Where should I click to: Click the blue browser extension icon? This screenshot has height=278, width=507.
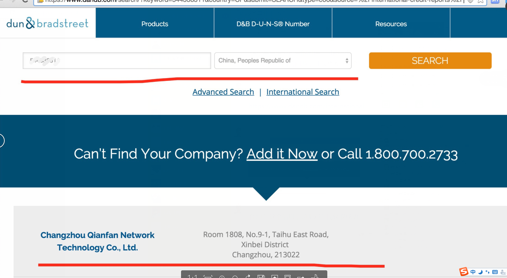(495, 1)
